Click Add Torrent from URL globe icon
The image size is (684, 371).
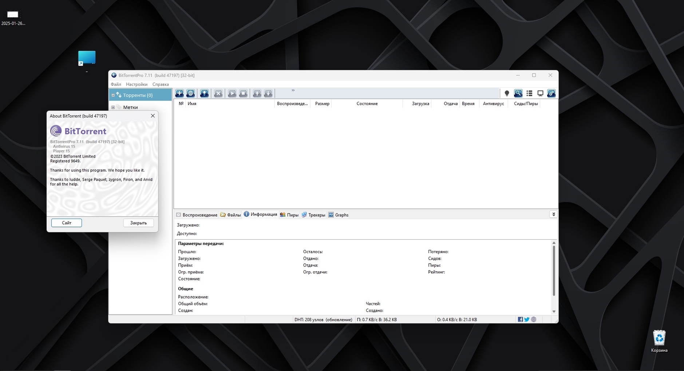click(191, 93)
